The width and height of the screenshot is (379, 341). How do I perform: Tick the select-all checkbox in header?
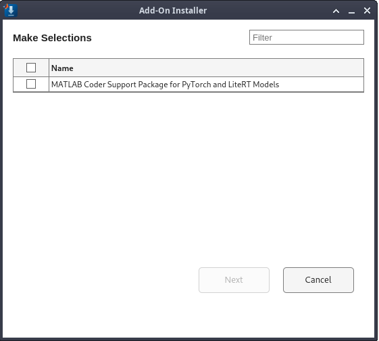click(x=31, y=68)
